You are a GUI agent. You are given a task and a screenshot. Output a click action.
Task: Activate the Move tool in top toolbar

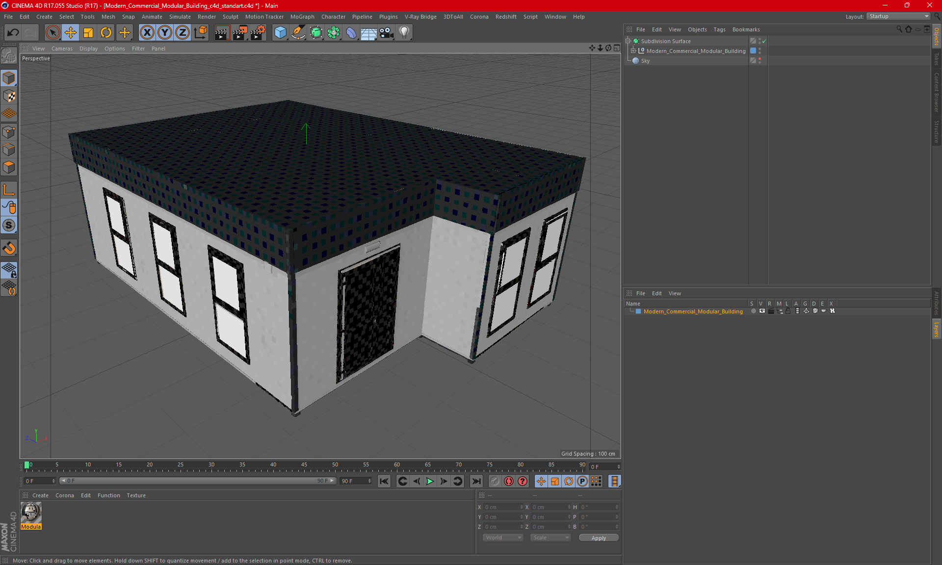pyautogui.click(x=71, y=33)
